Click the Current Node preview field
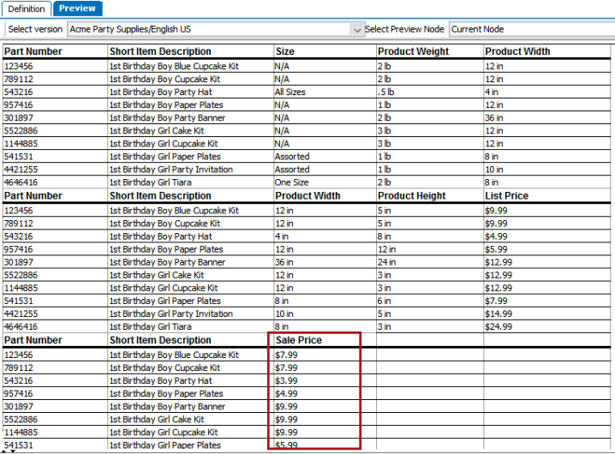This screenshot has height=454, width=615. [532, 29]
